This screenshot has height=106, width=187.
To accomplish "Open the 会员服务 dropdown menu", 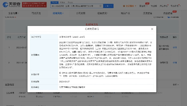I will tap(130, 6).
